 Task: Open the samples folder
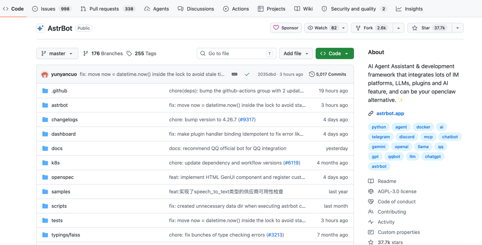pos(61,191)
